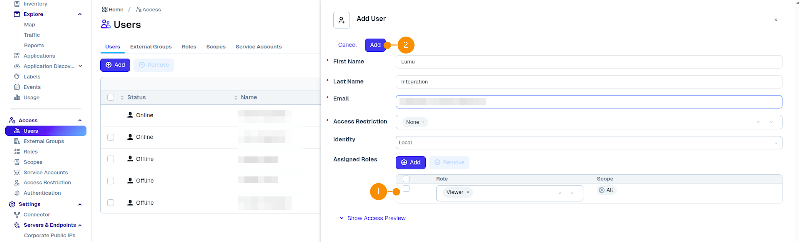Screen dimensions: 799x242
Task: Collapse the Explore section in sidebar
Action: pyautogui.click(x=80, y=14)
